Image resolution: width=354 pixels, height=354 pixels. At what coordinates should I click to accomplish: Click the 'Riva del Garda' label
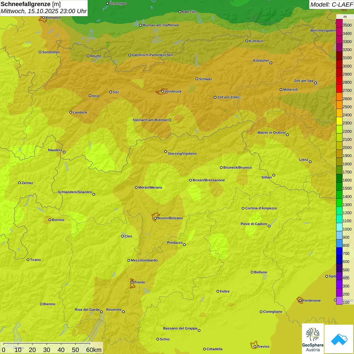click(87, 309)
